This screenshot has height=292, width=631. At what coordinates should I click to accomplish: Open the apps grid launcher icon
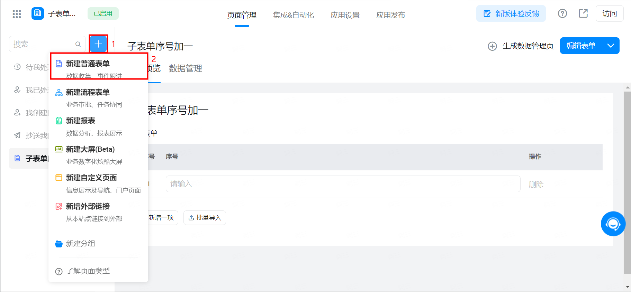tap(17, 14)
